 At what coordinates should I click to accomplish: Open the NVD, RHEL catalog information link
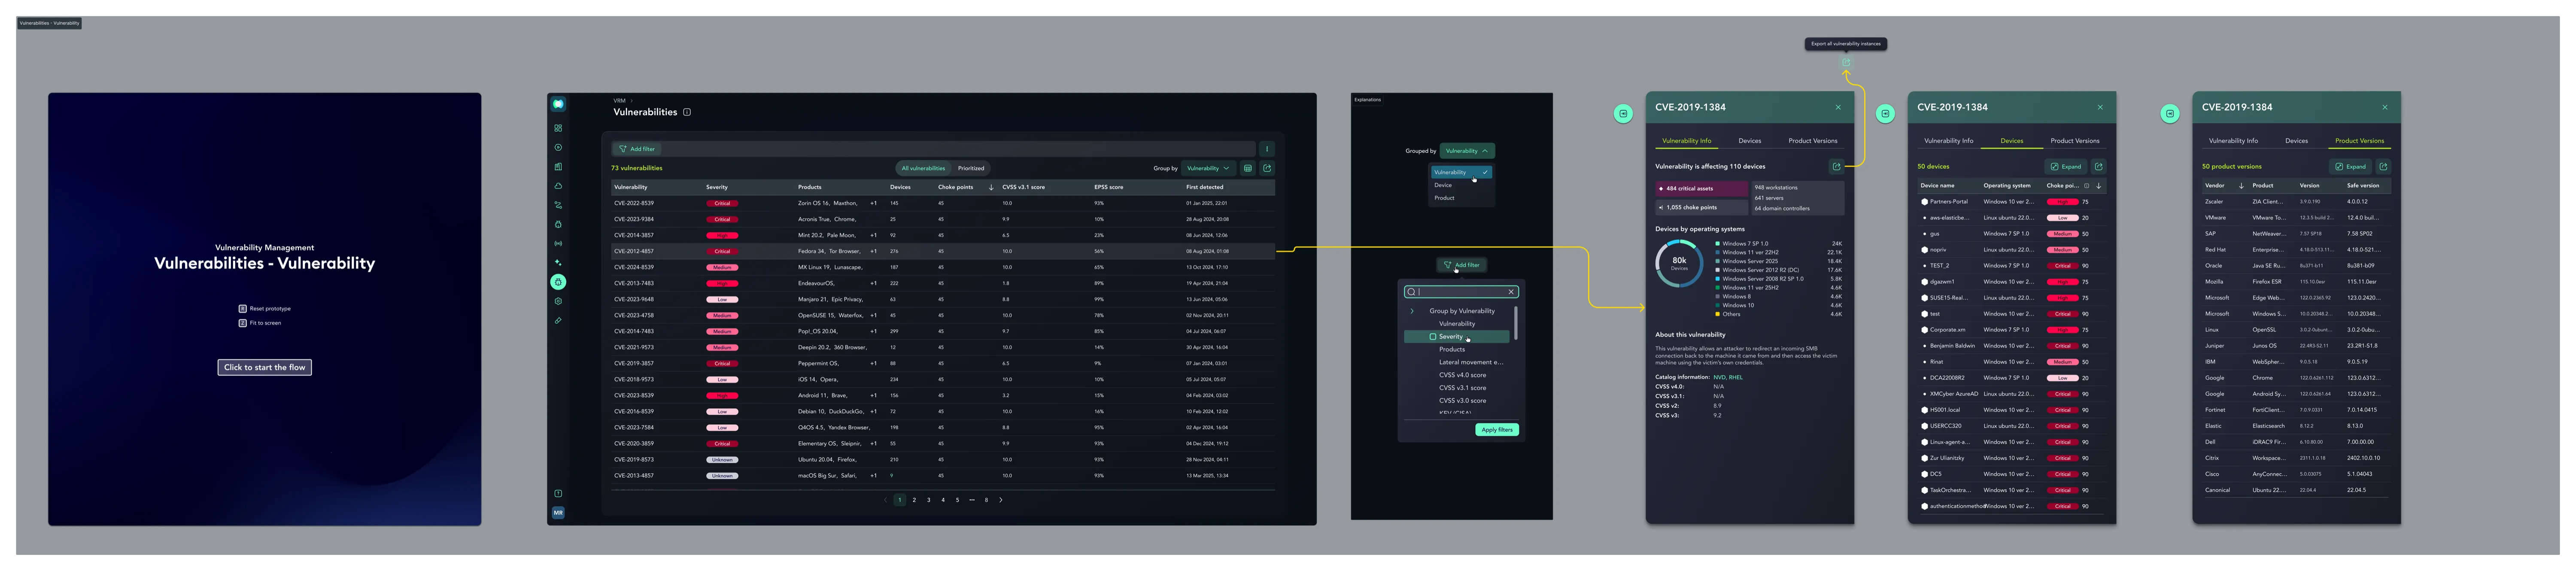1727,377
